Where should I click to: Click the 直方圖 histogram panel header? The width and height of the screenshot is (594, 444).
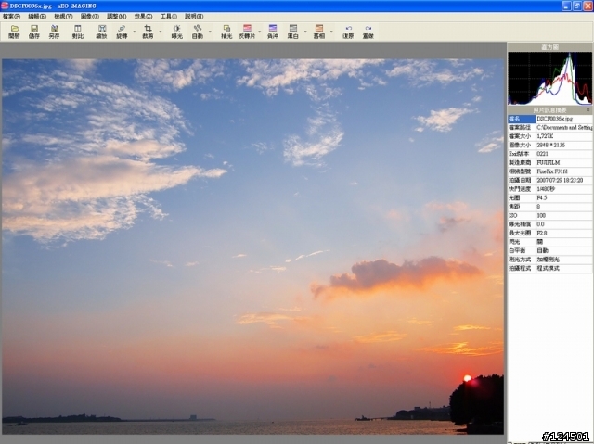549,47
